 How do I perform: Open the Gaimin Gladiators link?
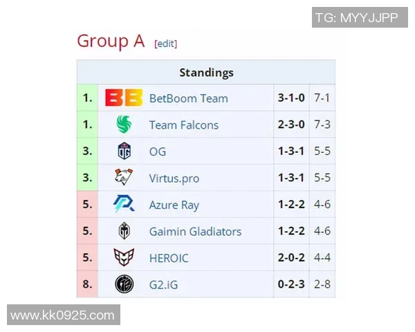[x=195, y=232]
